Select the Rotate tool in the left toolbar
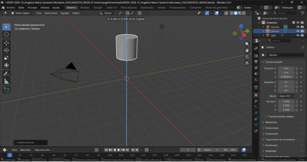This screenshot has width=307, height=162. pos(6,50)
